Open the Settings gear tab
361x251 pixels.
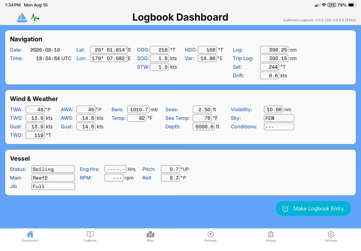(331, 236)
